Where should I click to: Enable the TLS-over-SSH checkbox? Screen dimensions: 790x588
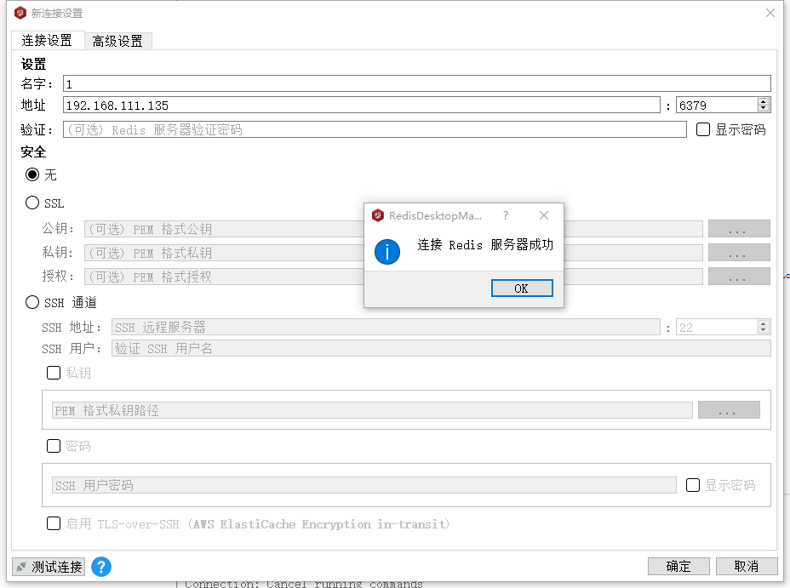click(x=54, y=523)
